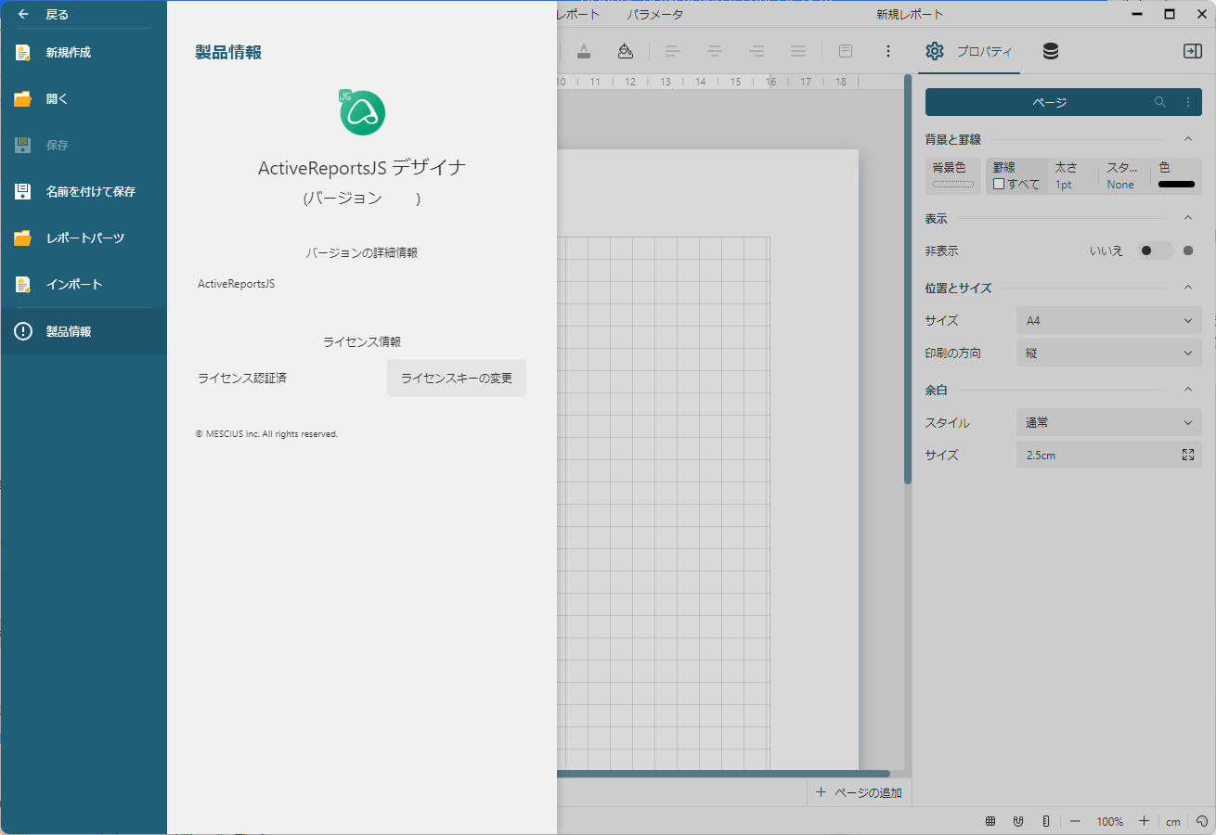Click ライセンスキーの変更 button
Screen dimensions: 1216x835
tap(457, 378)
